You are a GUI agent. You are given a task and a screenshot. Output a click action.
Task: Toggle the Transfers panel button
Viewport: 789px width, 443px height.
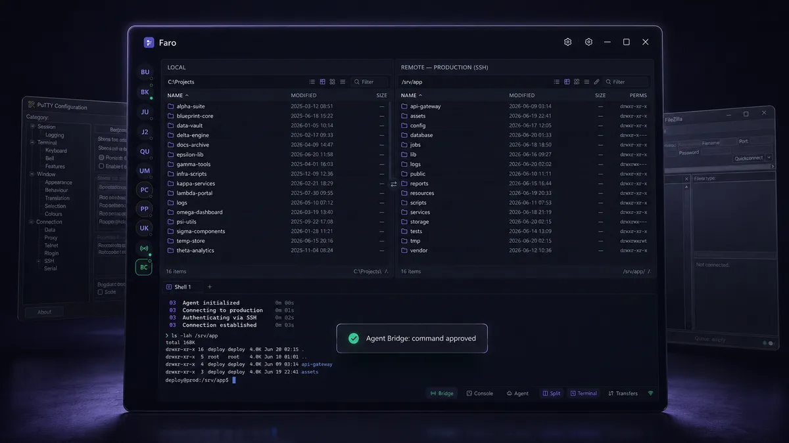623,393
